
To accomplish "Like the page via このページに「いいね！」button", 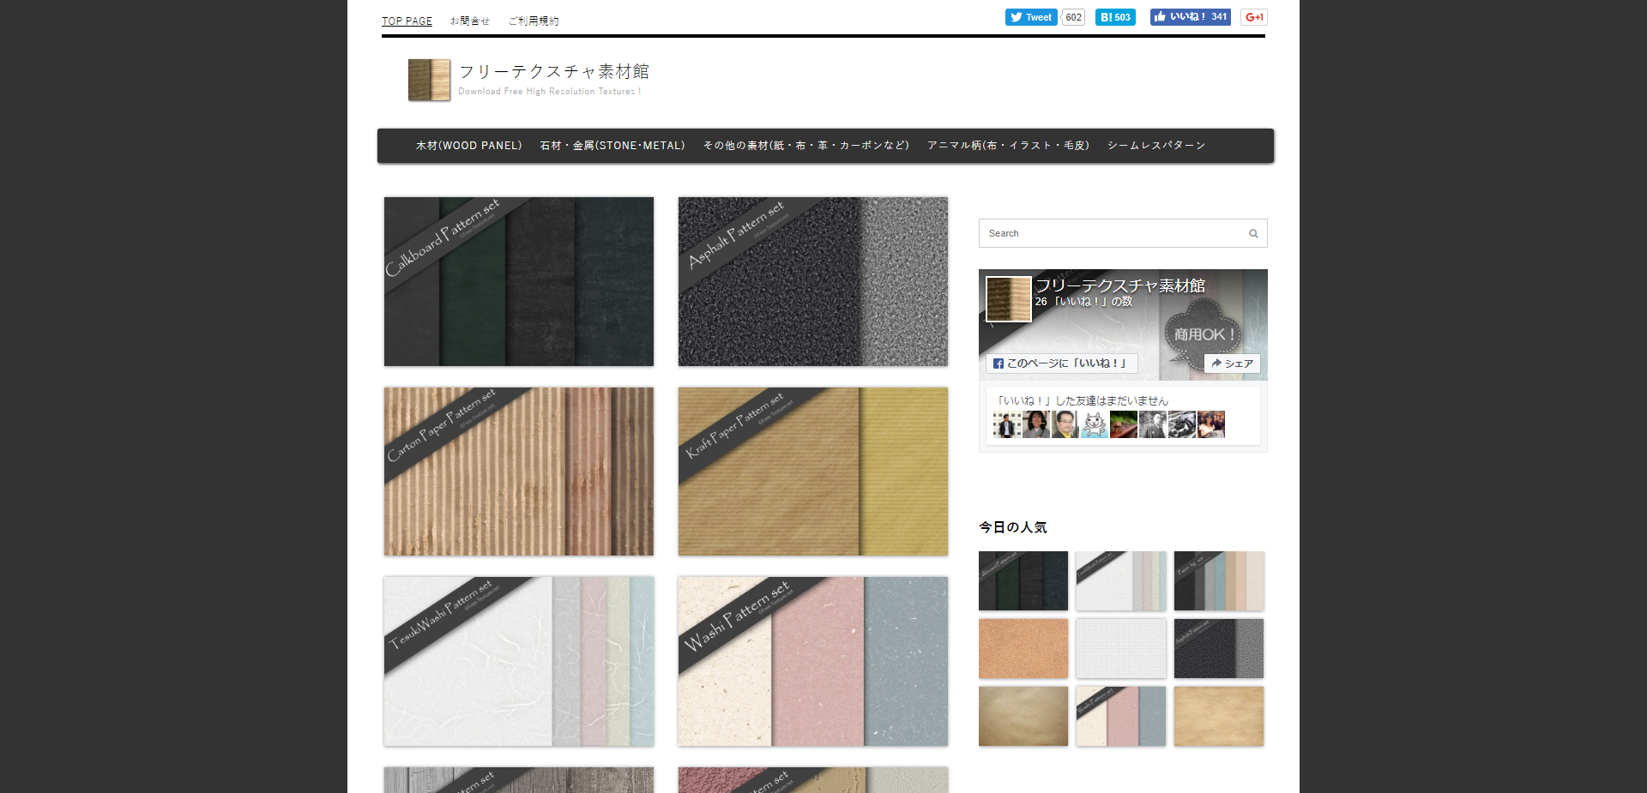I will [x=1061, y=363].
